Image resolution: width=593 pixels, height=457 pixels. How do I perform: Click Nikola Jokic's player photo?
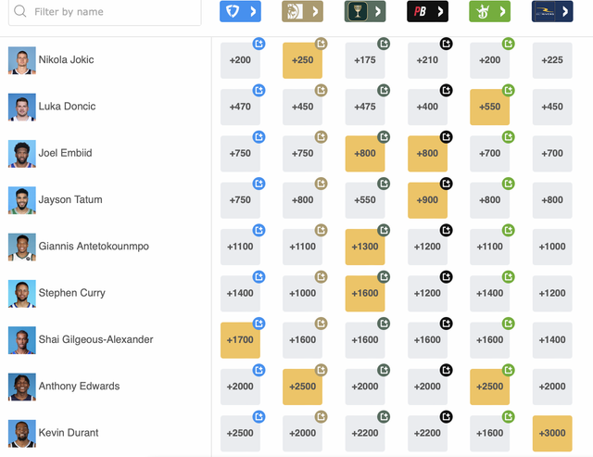coord(21,60)
